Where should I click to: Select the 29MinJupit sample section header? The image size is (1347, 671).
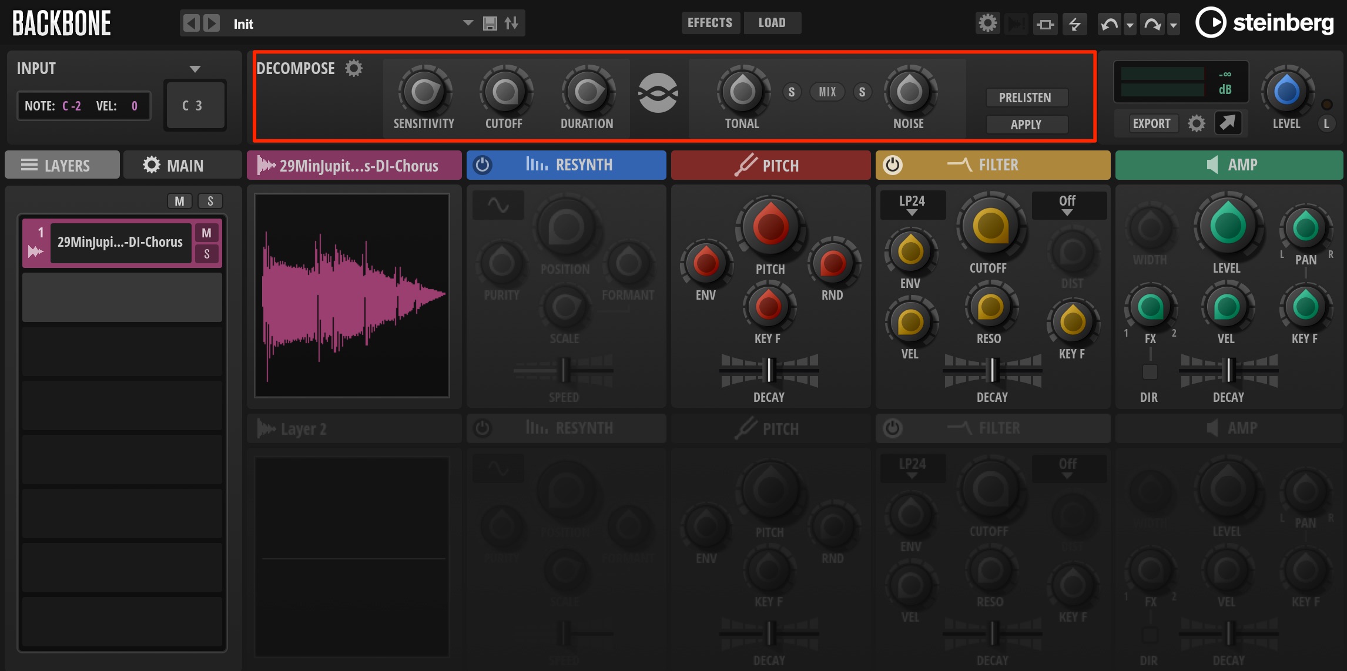tap(354, 165)
